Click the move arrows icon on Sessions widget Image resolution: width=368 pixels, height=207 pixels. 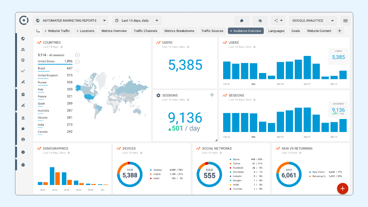(212, 95)
